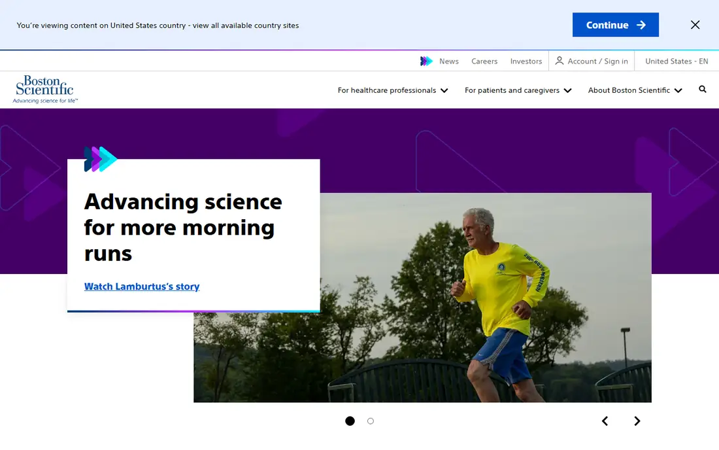Expand chevron next to About Boston Scientific
This screenshot has height=450, width=719.
pos(678,90)
